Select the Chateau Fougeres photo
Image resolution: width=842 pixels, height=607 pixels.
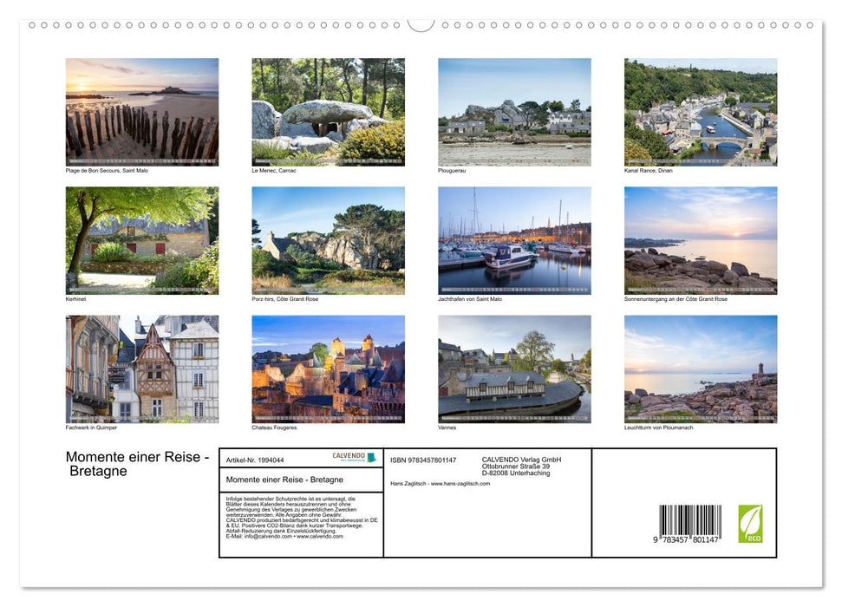328,369
